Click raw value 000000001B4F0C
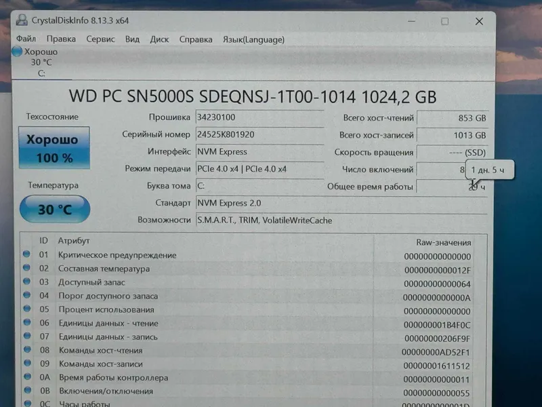Screen dimensions: 542x407 point(437,325)
